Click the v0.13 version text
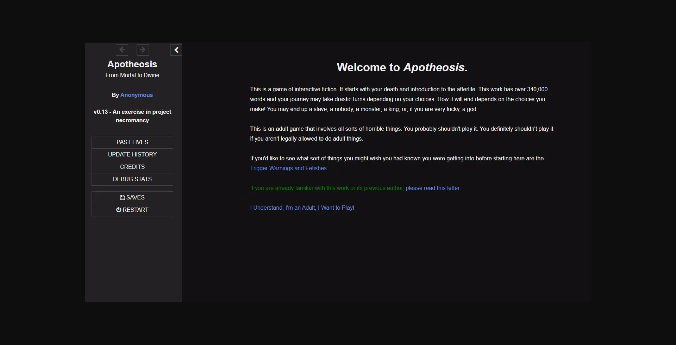 tap(132, 116)
